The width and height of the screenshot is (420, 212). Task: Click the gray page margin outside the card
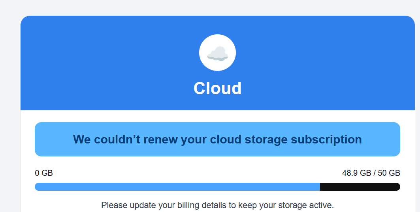[x=10, y=118]
